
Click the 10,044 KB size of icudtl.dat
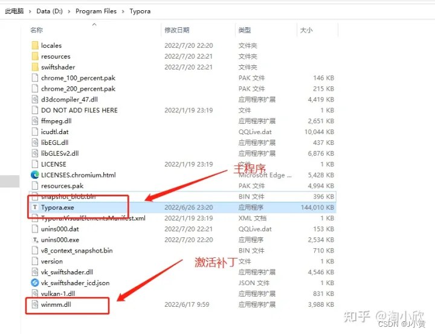(320, 132)
